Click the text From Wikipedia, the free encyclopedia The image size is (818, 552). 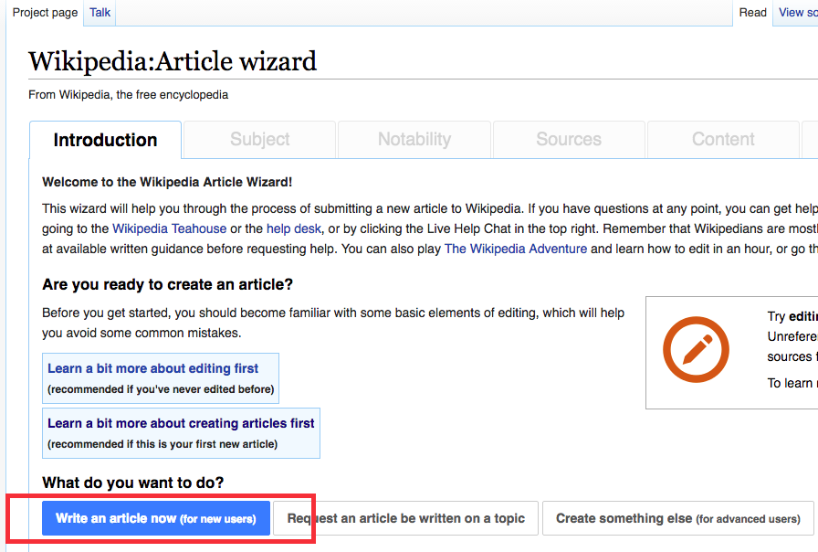pyautogui.click(x=129, y=95)
